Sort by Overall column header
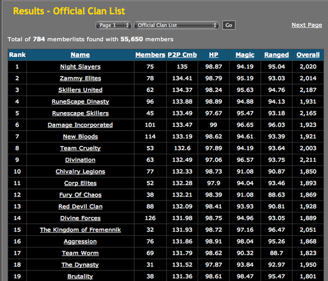The height and width of the screenshot is (281, 328). (308, 55)
